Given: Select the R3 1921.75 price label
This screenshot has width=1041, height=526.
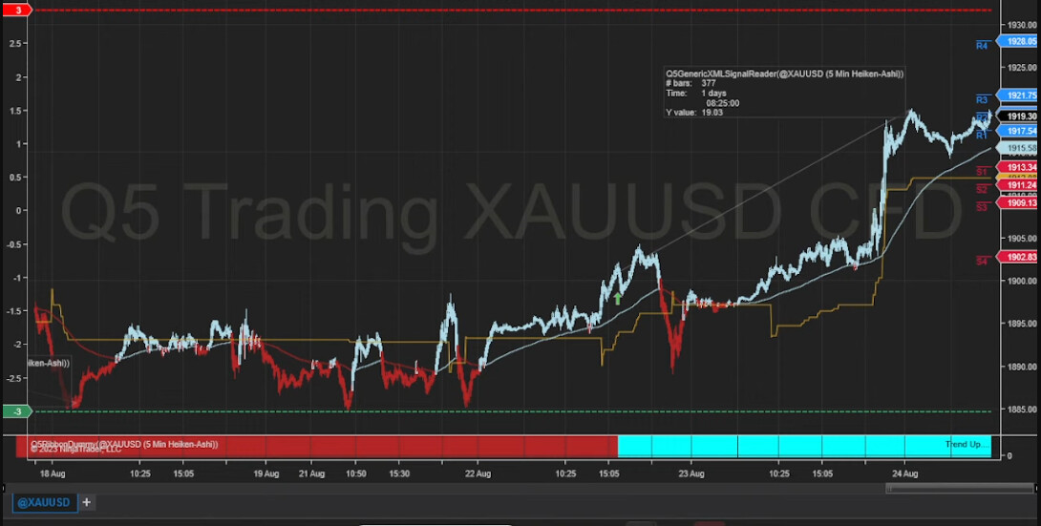Looking at the screenshot, I should pos(1019,95).
